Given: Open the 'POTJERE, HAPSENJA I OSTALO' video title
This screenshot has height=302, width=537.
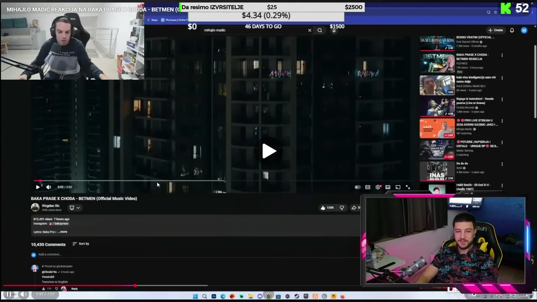Looking at the screenshot, I should tap(477, 144).
